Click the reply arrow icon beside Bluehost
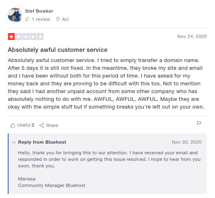Image resolution: width=215 pixels, height=198 pixels. pyautogui.click(x=14, y=142)
